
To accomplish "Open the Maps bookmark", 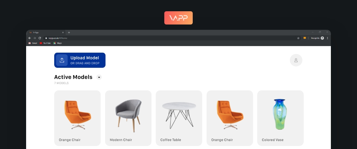I will (58, 43).
